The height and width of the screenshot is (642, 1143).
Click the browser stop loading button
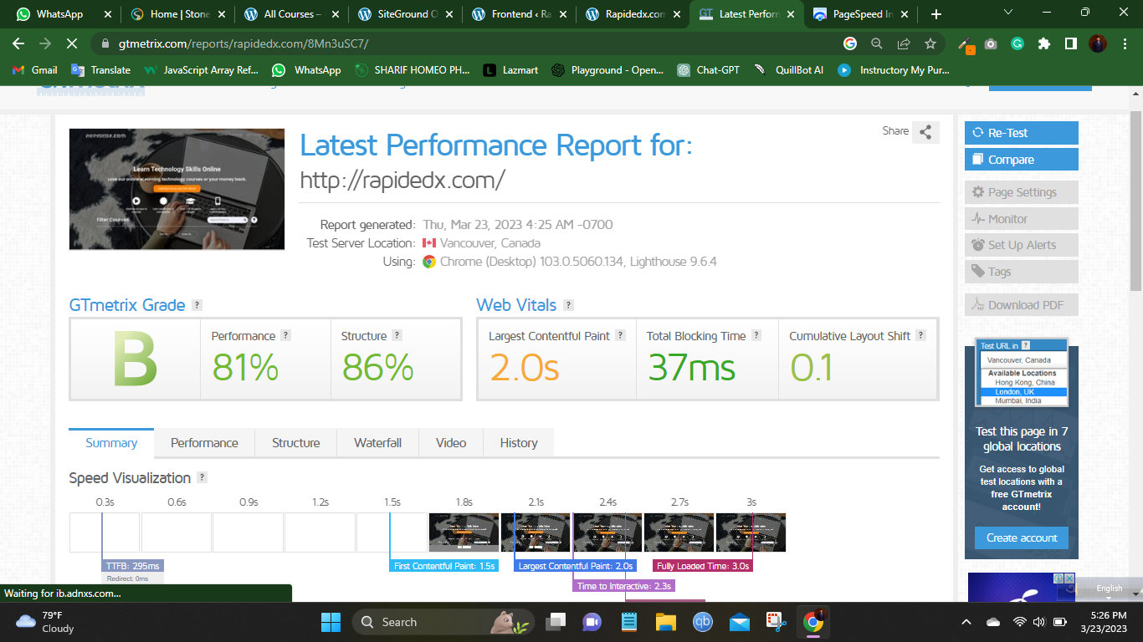pos(72,43)
